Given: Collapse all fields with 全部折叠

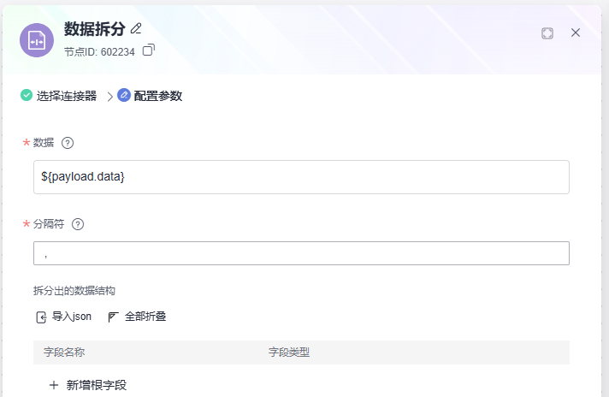Looking at the screenshot, I should point(137,317).
